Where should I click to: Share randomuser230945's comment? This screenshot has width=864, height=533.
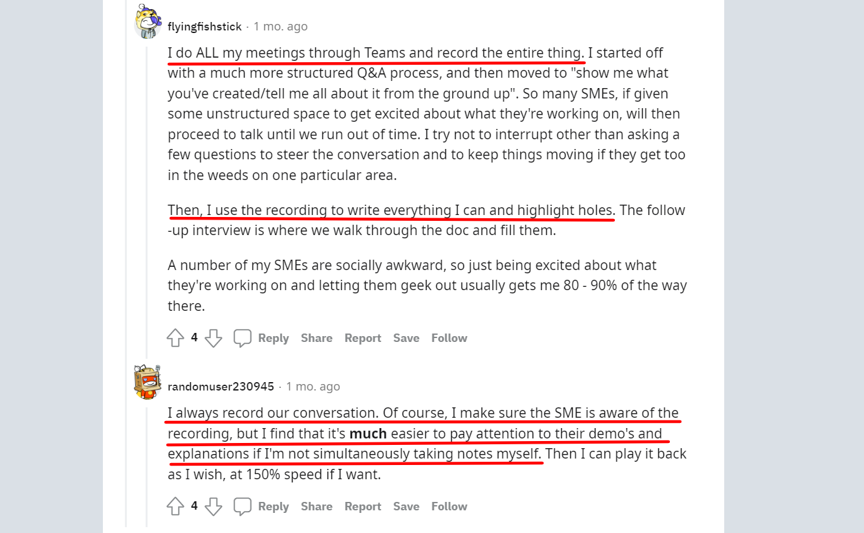(316, 506)
